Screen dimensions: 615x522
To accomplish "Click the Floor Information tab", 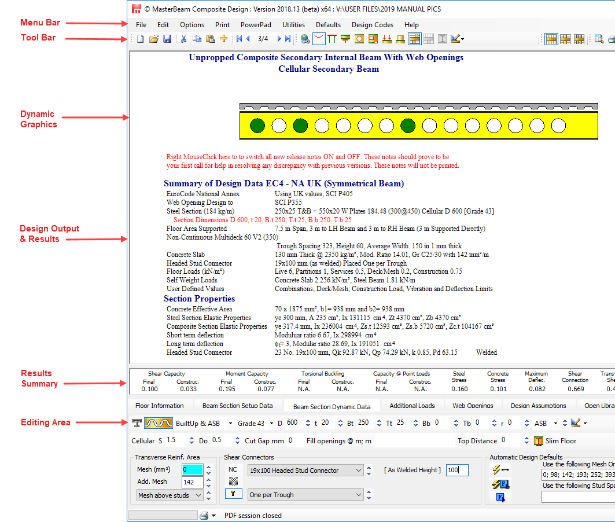I will point(159,406).
